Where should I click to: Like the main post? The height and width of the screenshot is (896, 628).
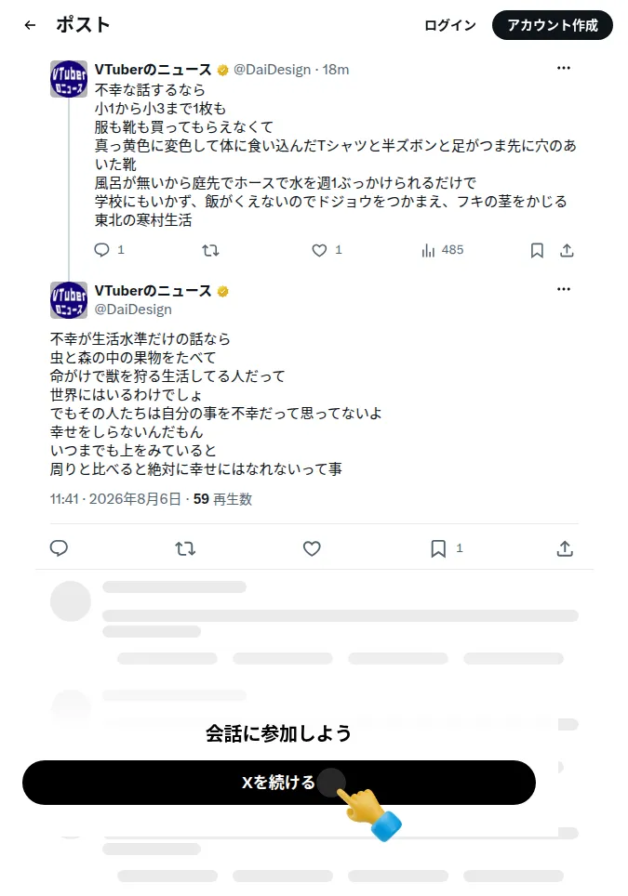point(312,548)
